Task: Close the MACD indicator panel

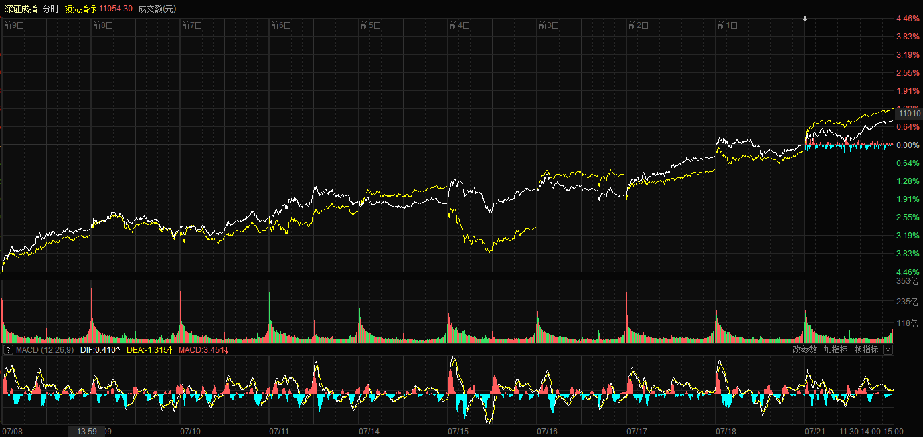Action: 888,349
